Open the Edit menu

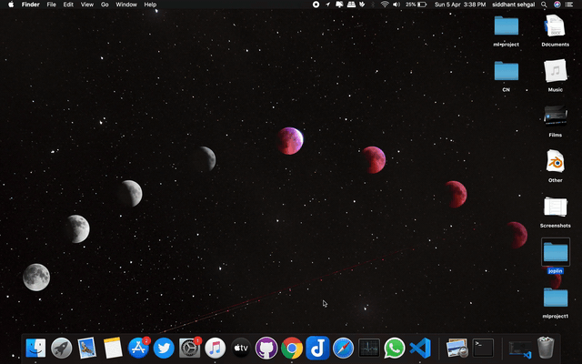[x=68, y=5]
